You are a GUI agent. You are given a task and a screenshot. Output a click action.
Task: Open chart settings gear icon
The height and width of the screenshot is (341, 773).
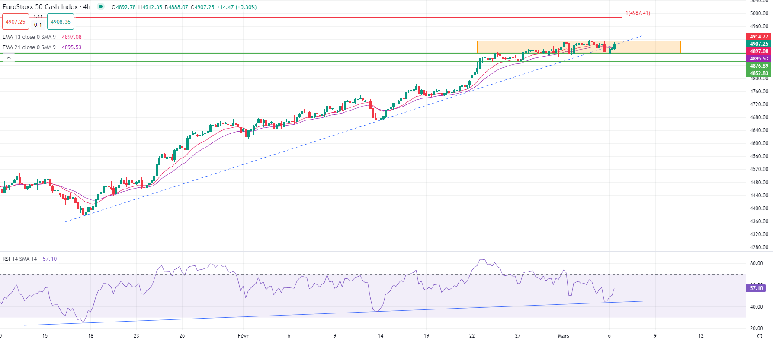click(760, 336)
